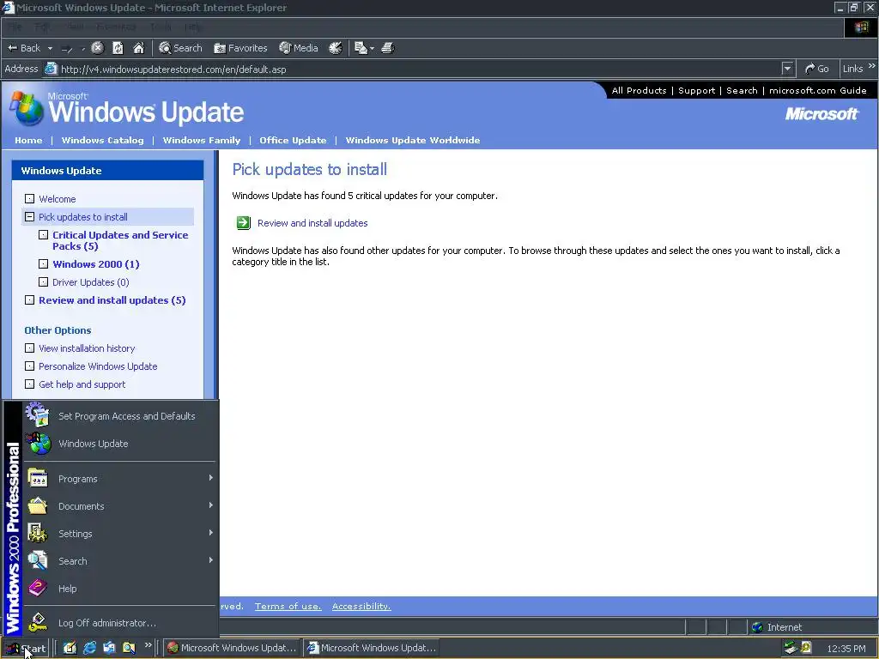Viewport: 879px width, 659px height.
Task: Click microsoft.com Guide top link
Action: click(x=818, y=90)
